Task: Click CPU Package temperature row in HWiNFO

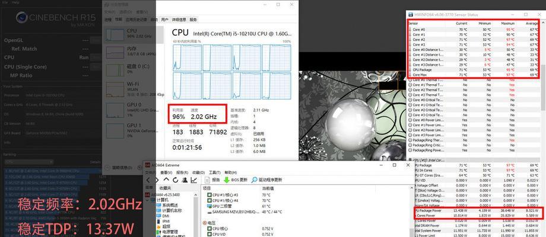Action: [474, 70]
